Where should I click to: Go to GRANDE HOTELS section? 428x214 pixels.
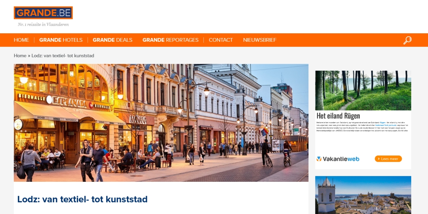61,40
